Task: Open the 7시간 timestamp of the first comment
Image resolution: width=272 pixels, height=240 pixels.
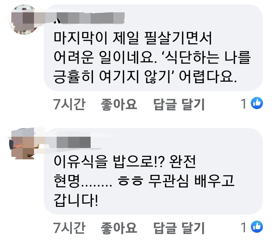Action: (69, 104)
